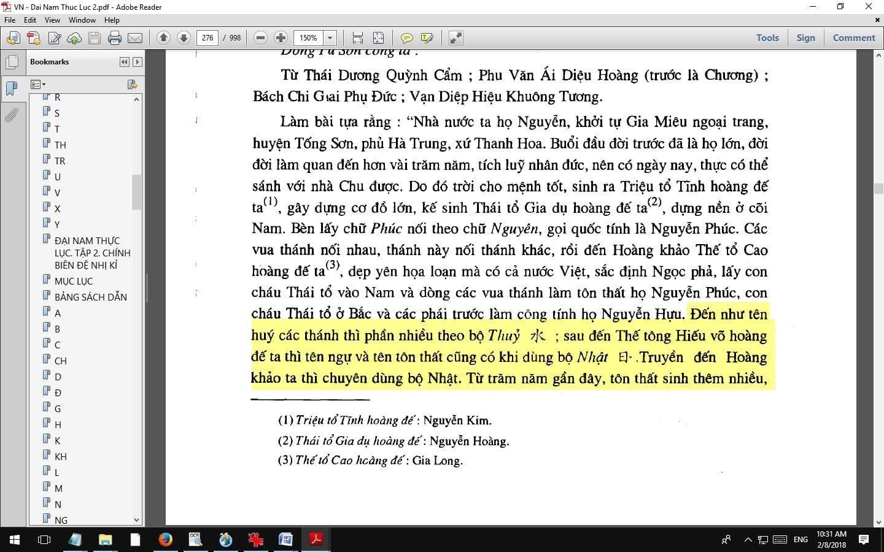Viewport: 884px width, 552px height.
Task: Add a sticky note comment
Action: tap(406, 38)
